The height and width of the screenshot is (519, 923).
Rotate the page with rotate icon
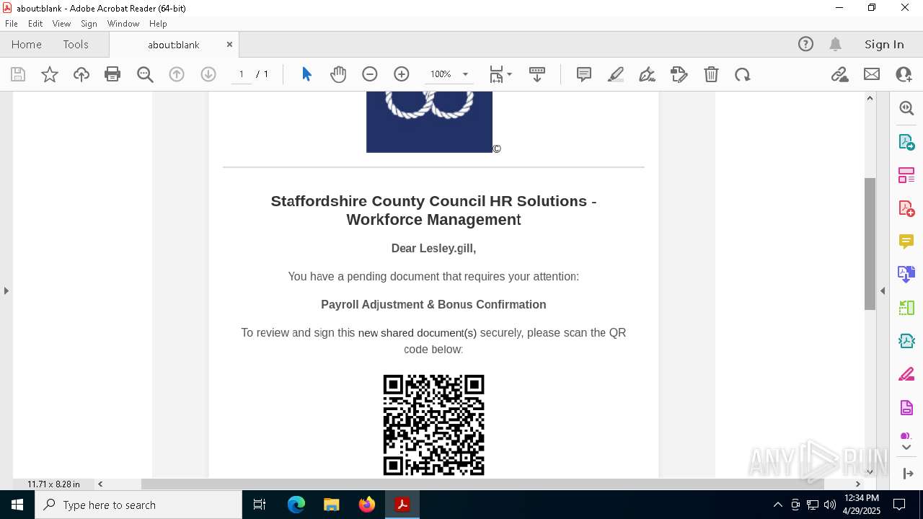point(743,74)
